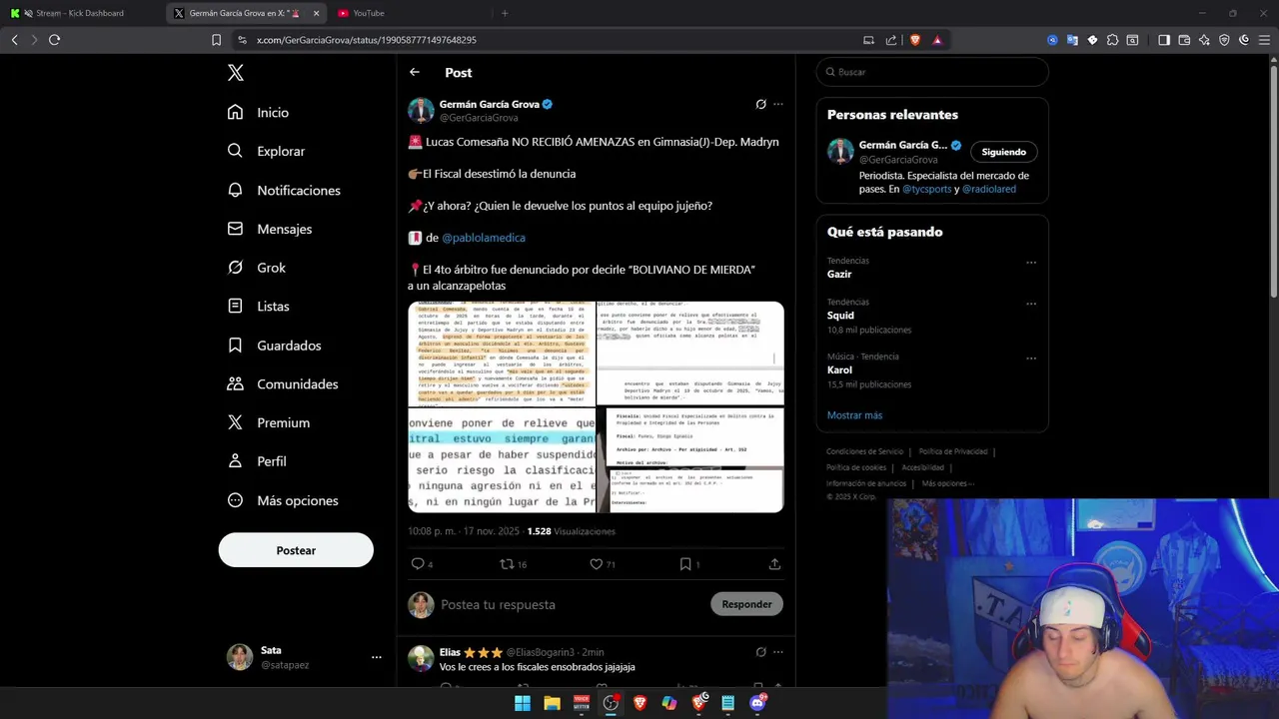Click browser back button
Screen dimensions: 1279x719
(x=14, y=40)
